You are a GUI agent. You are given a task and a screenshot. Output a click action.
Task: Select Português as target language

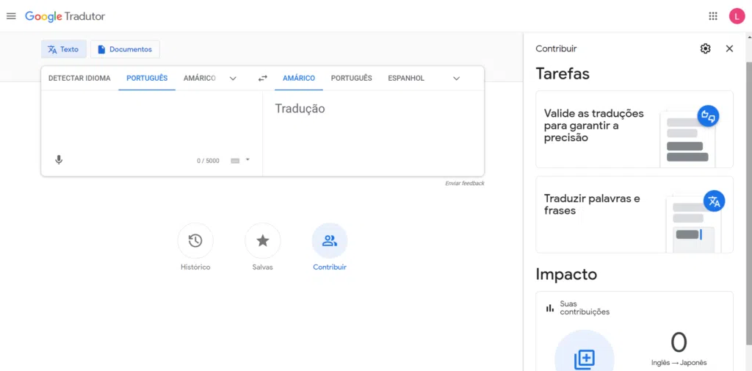(x=352, y=78)
